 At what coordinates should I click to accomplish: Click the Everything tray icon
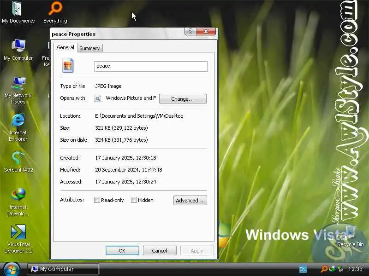(x=324, y=269)
